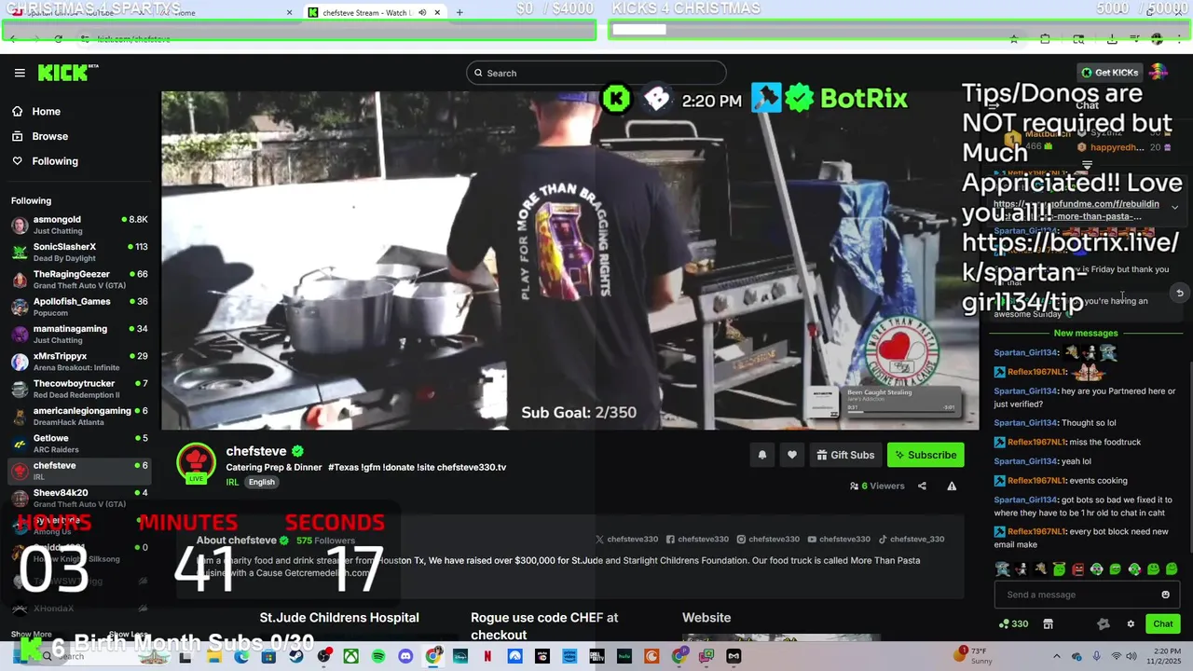Open americanlegiongaming channel
The image size is (1193, 671).
79,416
